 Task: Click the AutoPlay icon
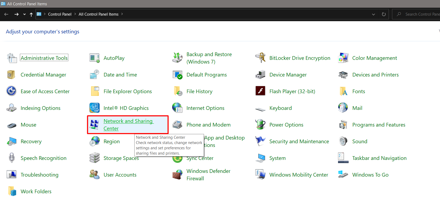pyautogui.click(x=95, y=58)
